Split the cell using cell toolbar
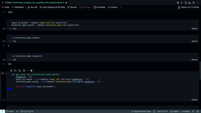Image resolution: width=201 pixels, height=113 pixels. pos(24,71)
